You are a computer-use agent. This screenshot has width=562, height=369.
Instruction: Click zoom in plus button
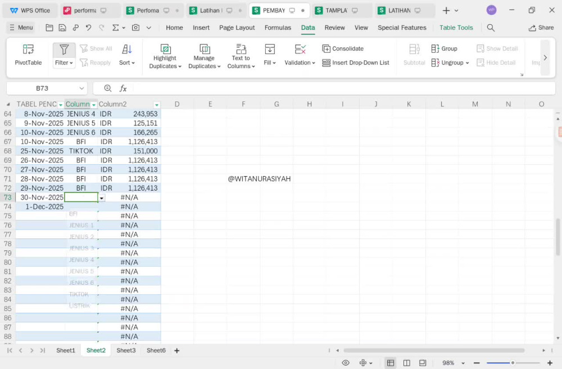pos(550,363)
